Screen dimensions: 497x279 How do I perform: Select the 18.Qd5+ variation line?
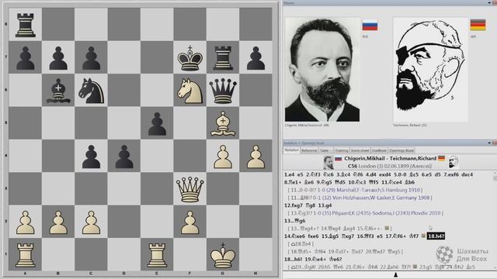[346, 251]
